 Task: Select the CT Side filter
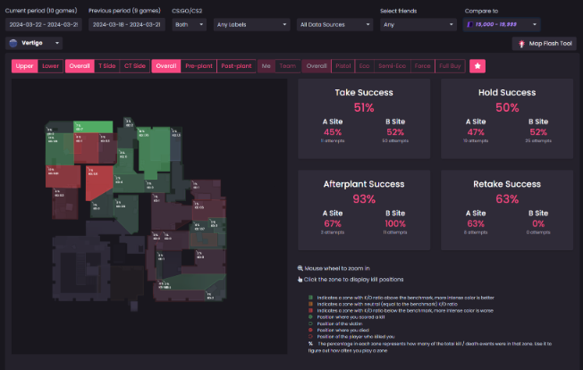135,66
